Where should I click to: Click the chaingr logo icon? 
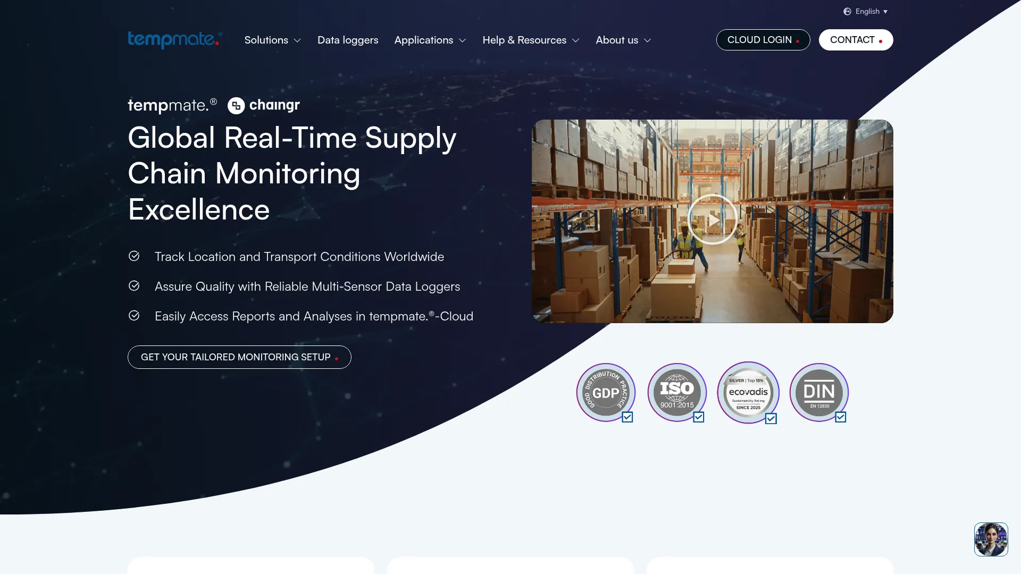click(236, 106)
